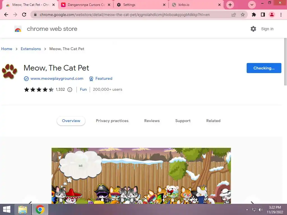Click the Chrome taskbar icon
287x215 pixels.
click(40, 209)
